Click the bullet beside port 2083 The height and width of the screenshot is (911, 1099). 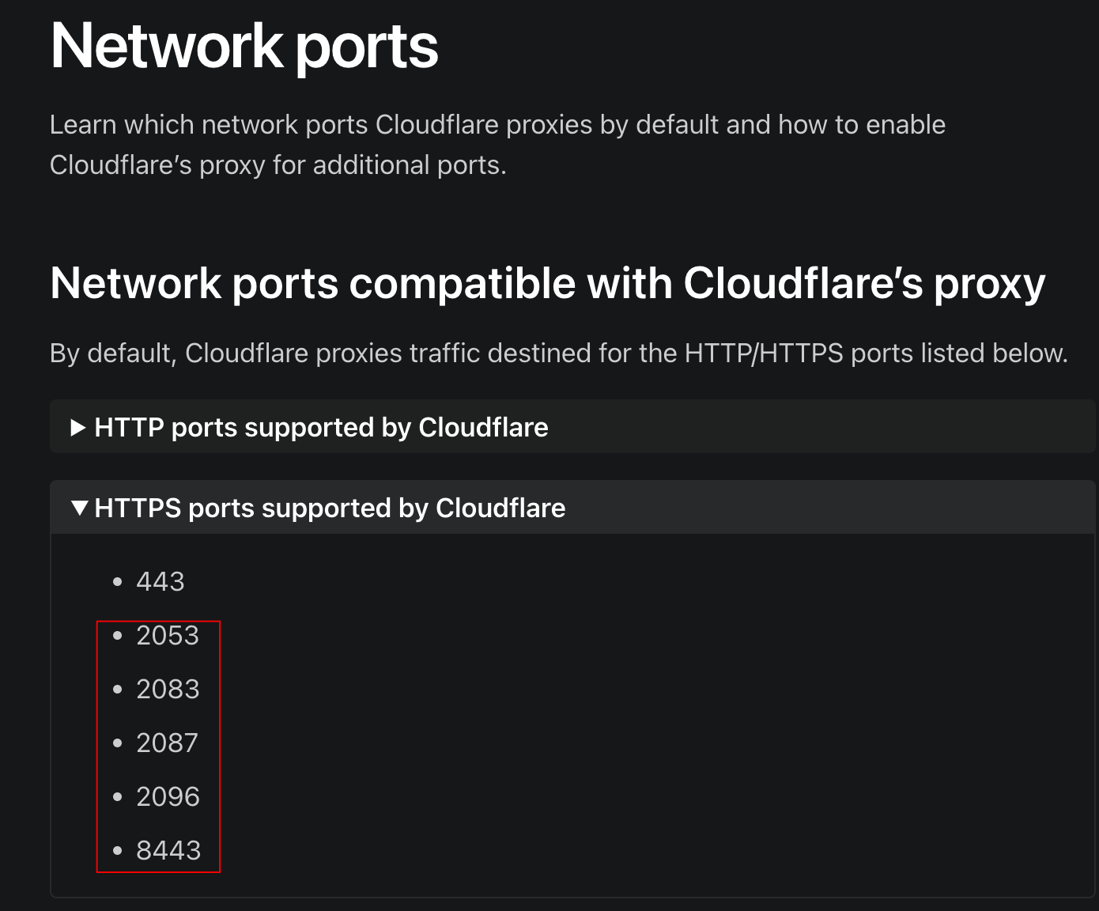coord(118,690)
